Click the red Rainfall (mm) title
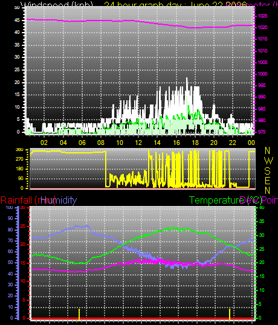The height and width of the screenshot is (325, 278). (x=28, y=201)
